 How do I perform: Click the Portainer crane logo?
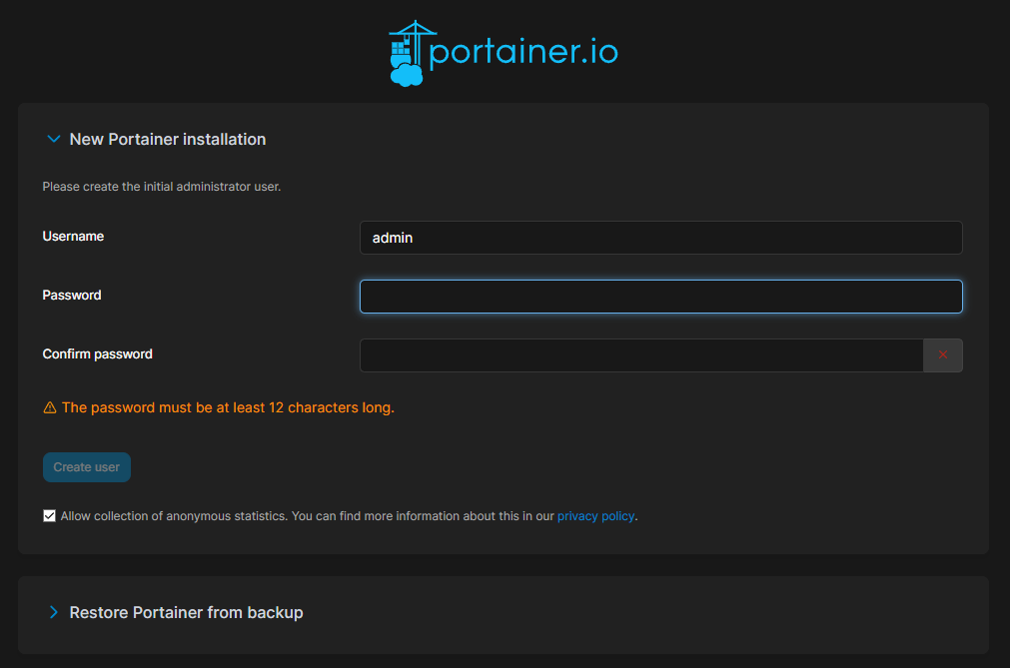pos(408,50)
